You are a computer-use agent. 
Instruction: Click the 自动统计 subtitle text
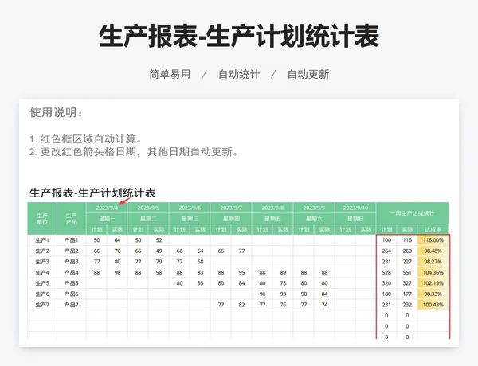coord(239,74)
